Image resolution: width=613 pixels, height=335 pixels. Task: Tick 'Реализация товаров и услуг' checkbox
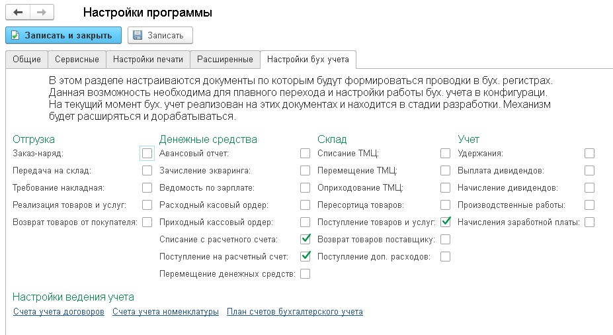tap(147, 205)
